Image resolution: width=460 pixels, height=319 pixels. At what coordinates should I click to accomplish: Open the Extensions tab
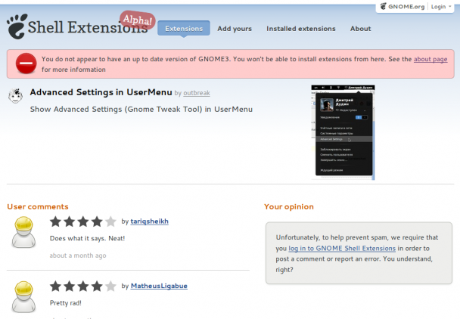184,29
